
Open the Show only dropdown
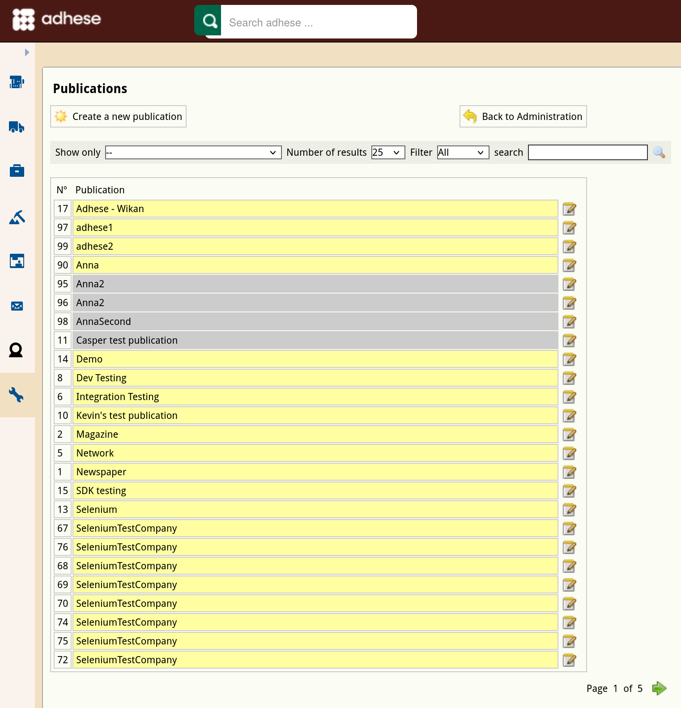click(193, 152)
